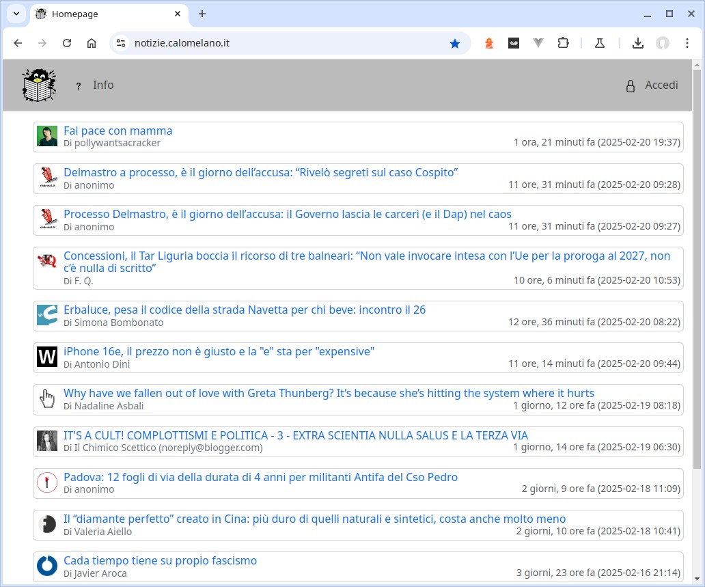Click the question mark help icon

pos(78,86)
